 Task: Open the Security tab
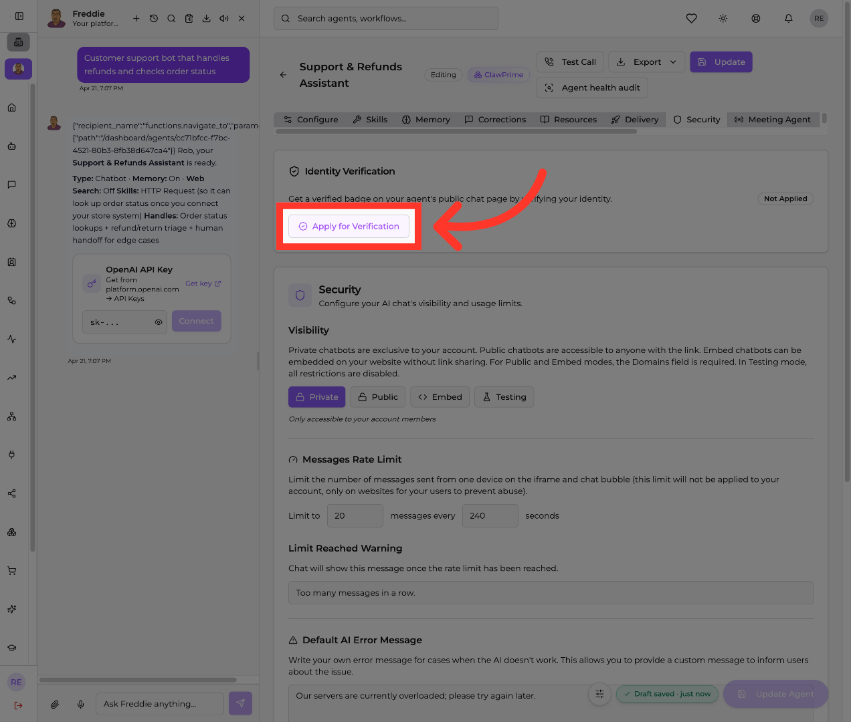pos(697,120)
